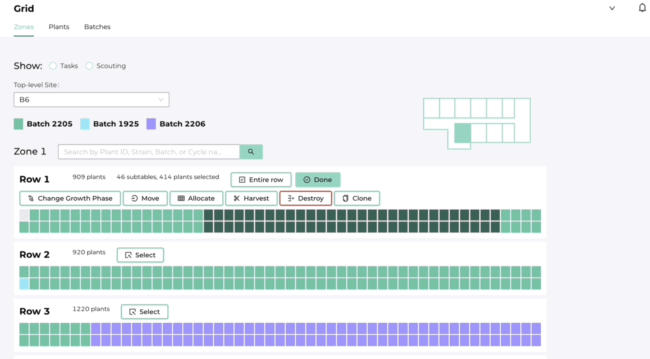This screenshot has height=359, width=650.
Task: Click Change Growth Phase button
Action: tap(70, 198)
